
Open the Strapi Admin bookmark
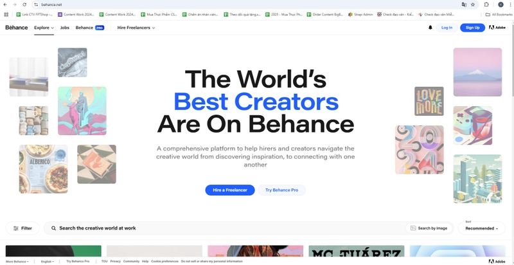pos(360,14)
